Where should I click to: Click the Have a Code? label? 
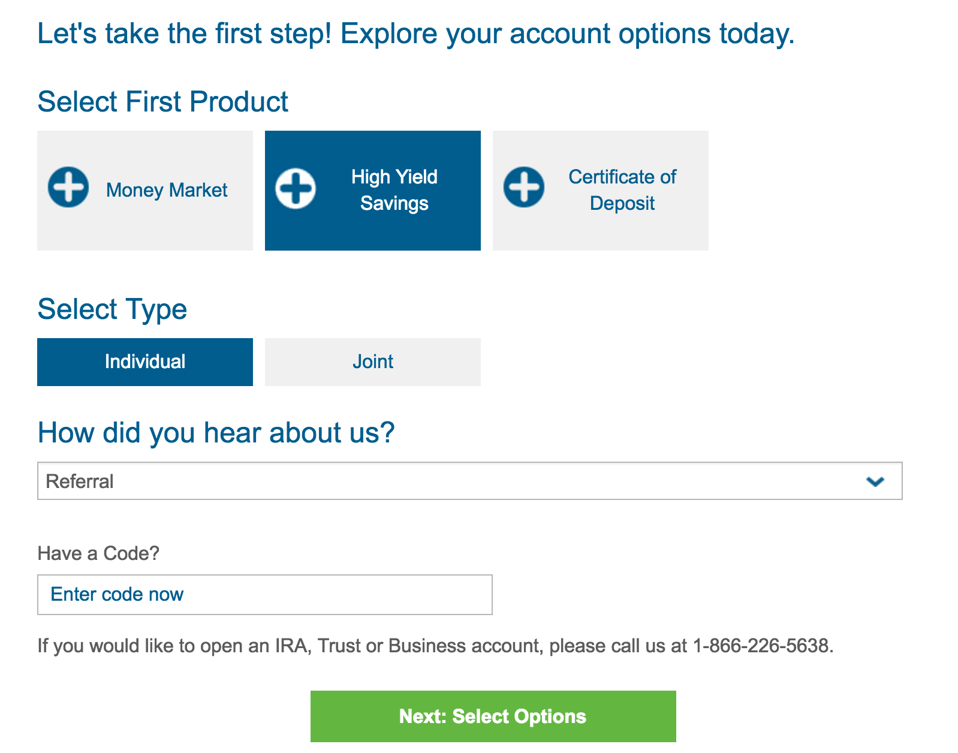98,554
